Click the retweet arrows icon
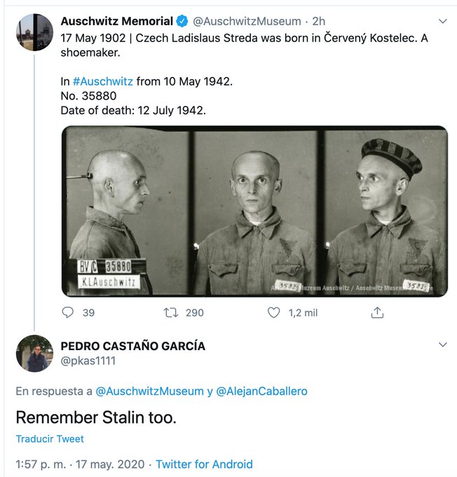Viewport: 457px width, 477px height. click(170, 313)
